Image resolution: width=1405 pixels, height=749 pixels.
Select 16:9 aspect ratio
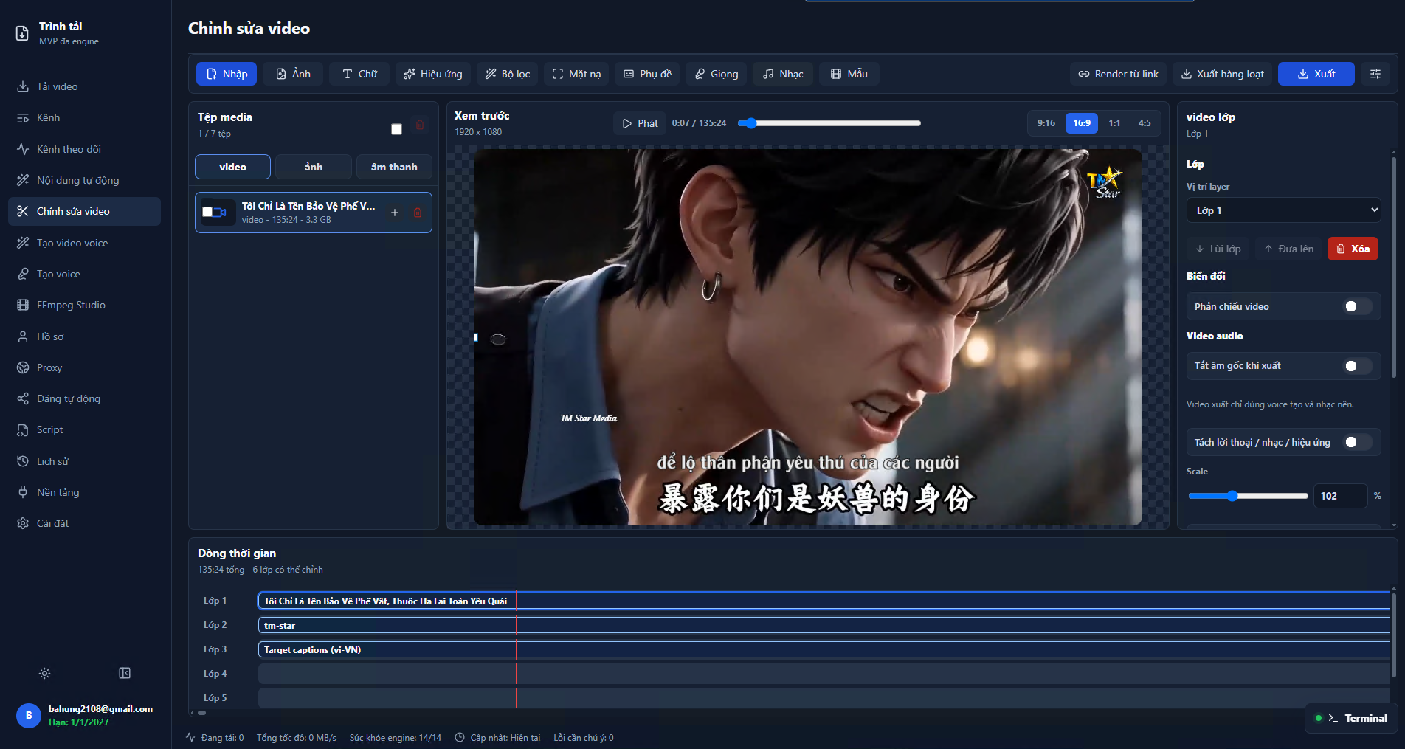point(1082,123)
